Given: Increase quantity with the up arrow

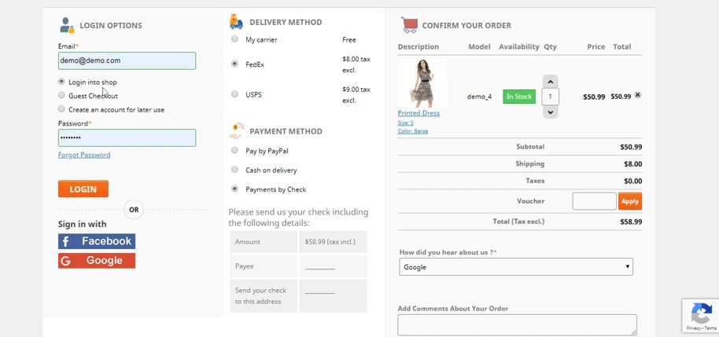Looking at the screenshot, I should 550,82.
